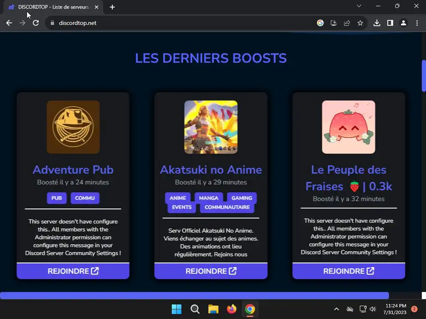Open browser downloads icon
Viewport: 426px width, 319px height.
377,23
